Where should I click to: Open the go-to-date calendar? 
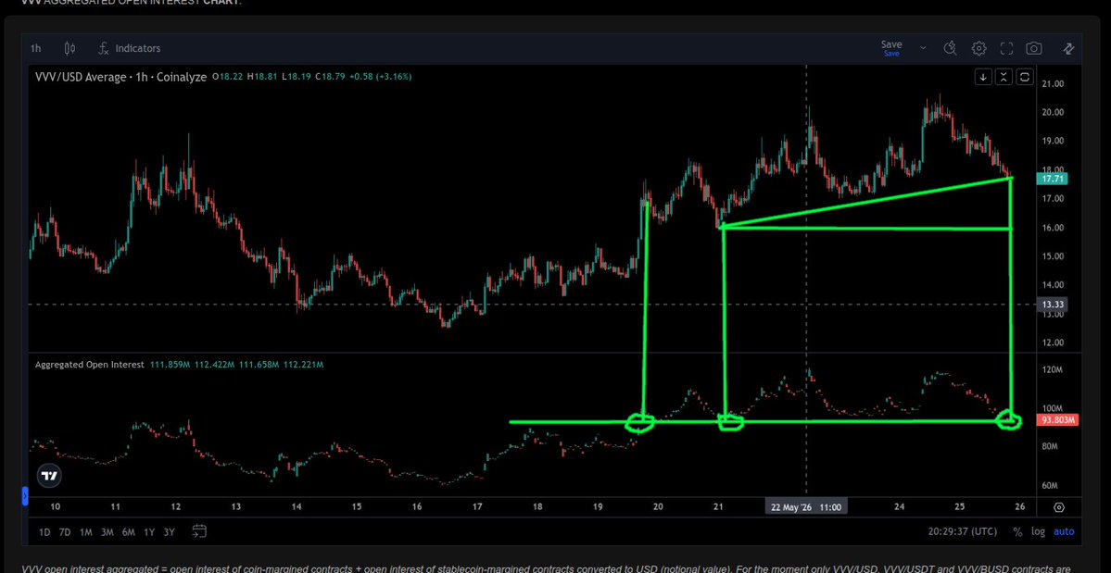[x=199, y=531]
